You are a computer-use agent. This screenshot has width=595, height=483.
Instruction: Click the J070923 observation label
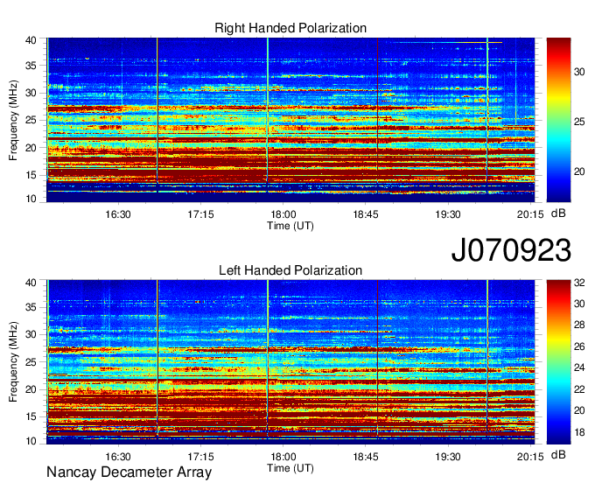[x=511, y=250]
